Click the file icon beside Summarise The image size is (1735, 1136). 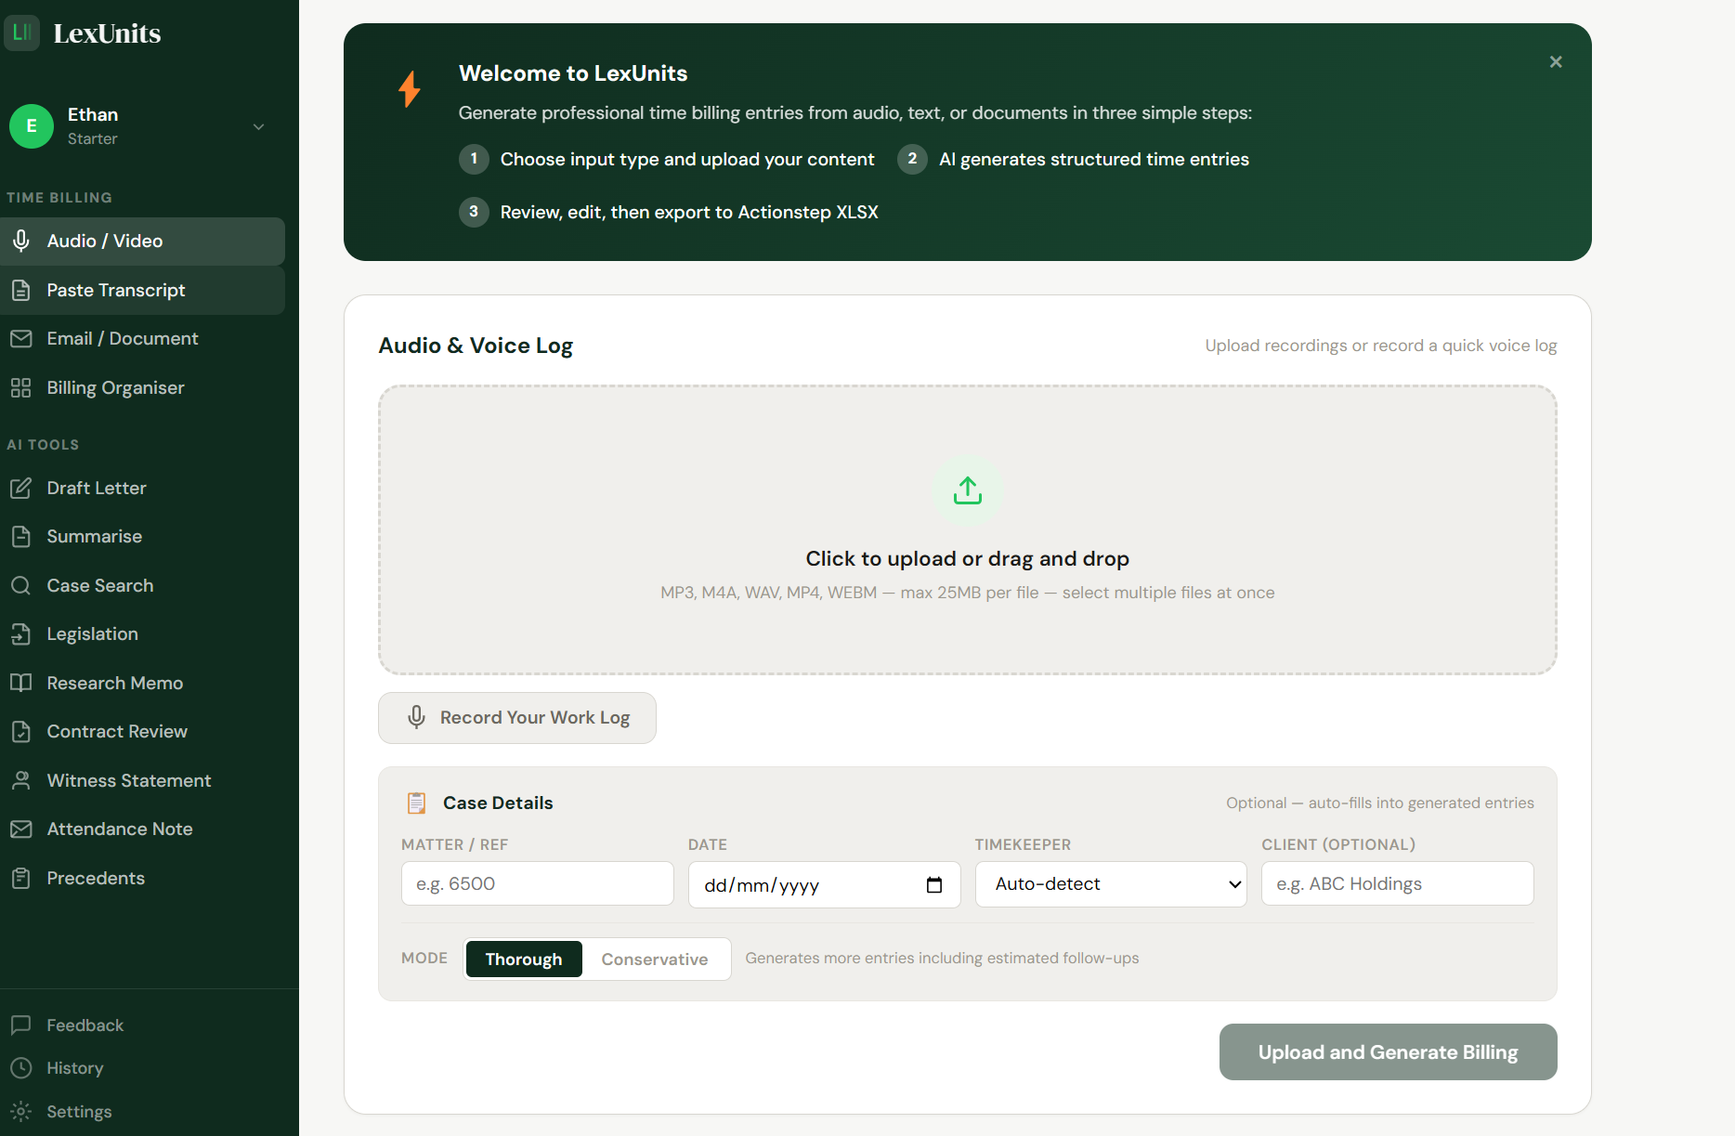coord(21,537)
